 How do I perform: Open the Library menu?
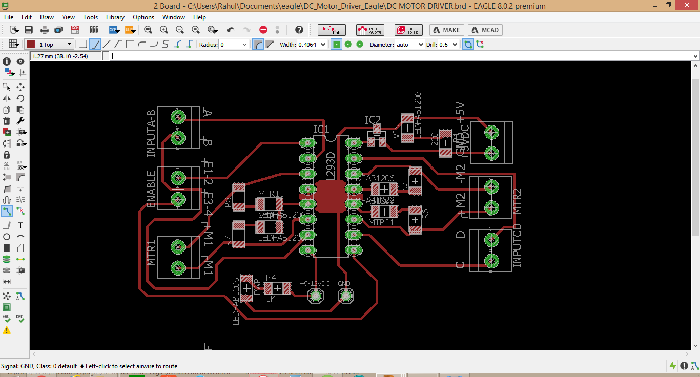pyautogui.click(x=115, y=17)
